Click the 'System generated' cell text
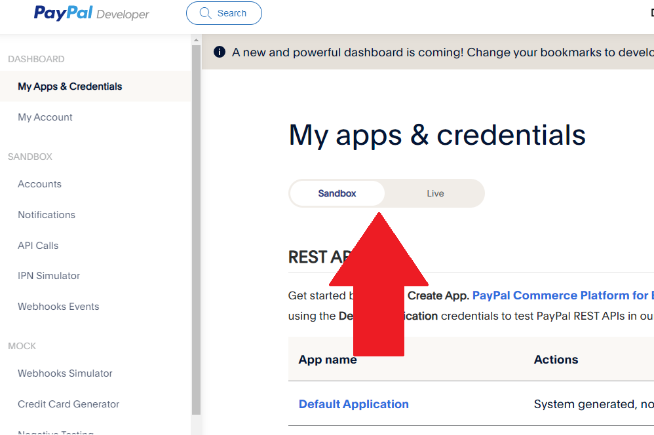 594,404
